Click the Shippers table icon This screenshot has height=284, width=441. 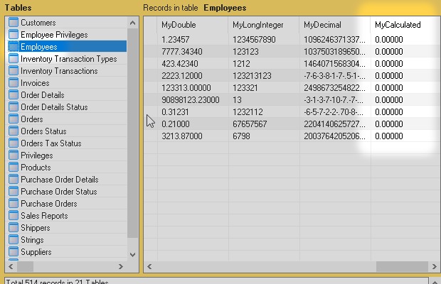pyautogui.click(x=13, y=228)
